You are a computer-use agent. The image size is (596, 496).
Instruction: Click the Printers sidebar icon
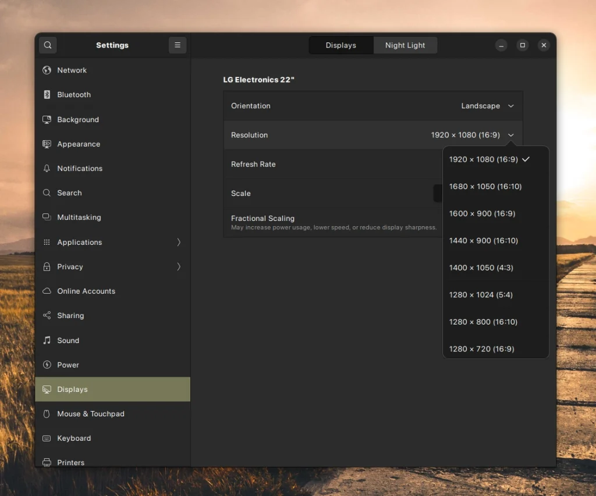click(47, 462)
